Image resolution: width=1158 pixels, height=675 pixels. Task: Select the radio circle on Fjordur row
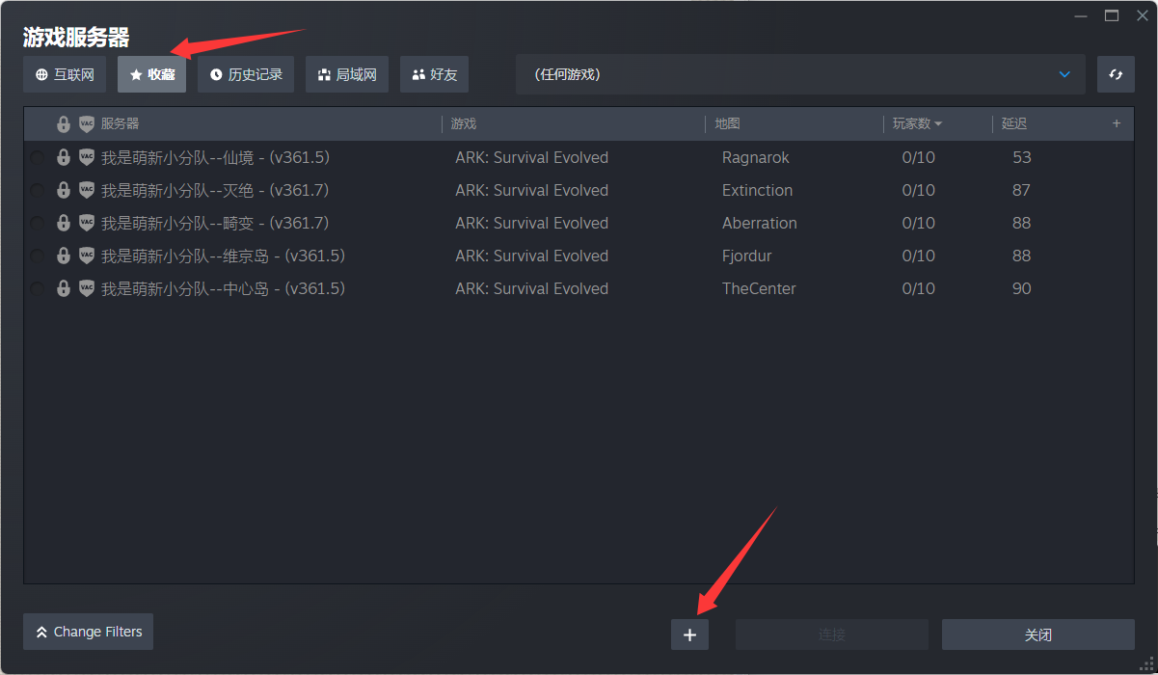point(38,256)
